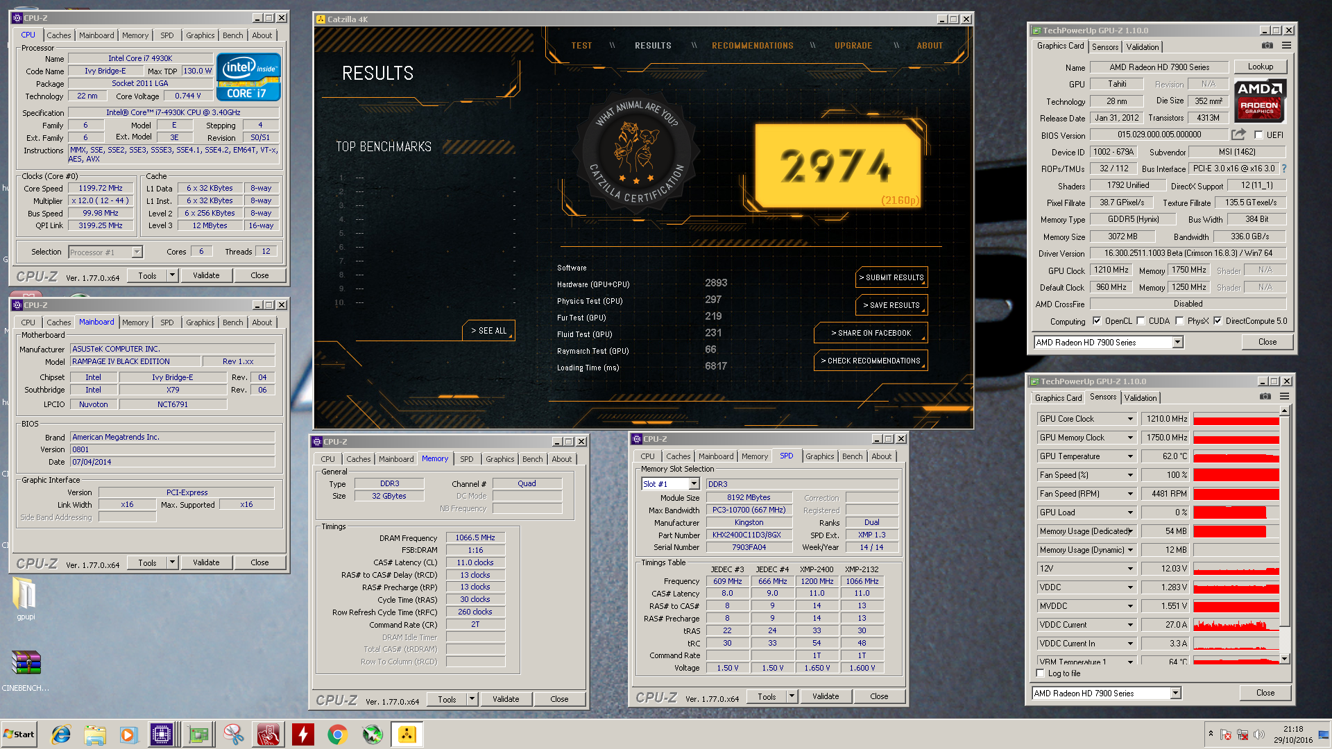1332x749 pixels.
Task: Click the volume icon in system tray
Action: click(x=1258, y=734)
